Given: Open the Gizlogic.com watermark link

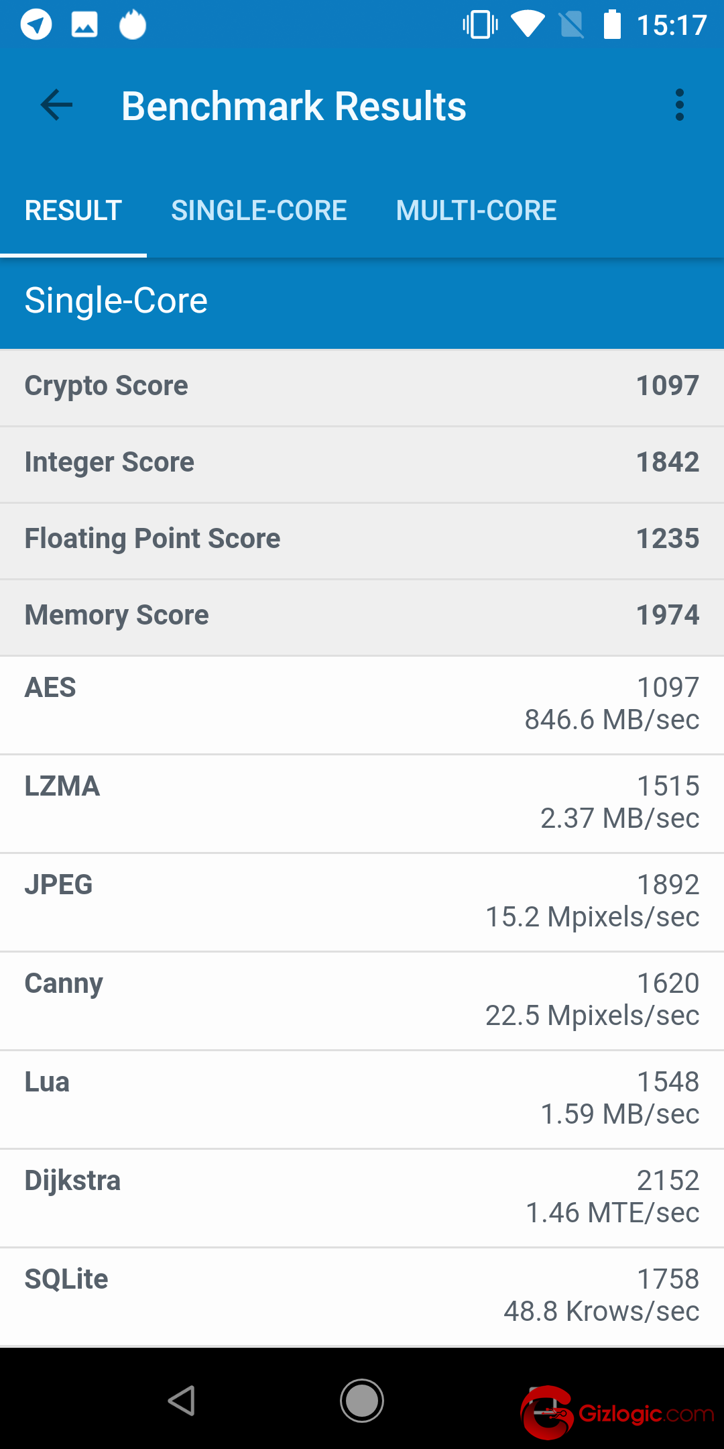Looking at the screenshot, I should point(618,1413).
